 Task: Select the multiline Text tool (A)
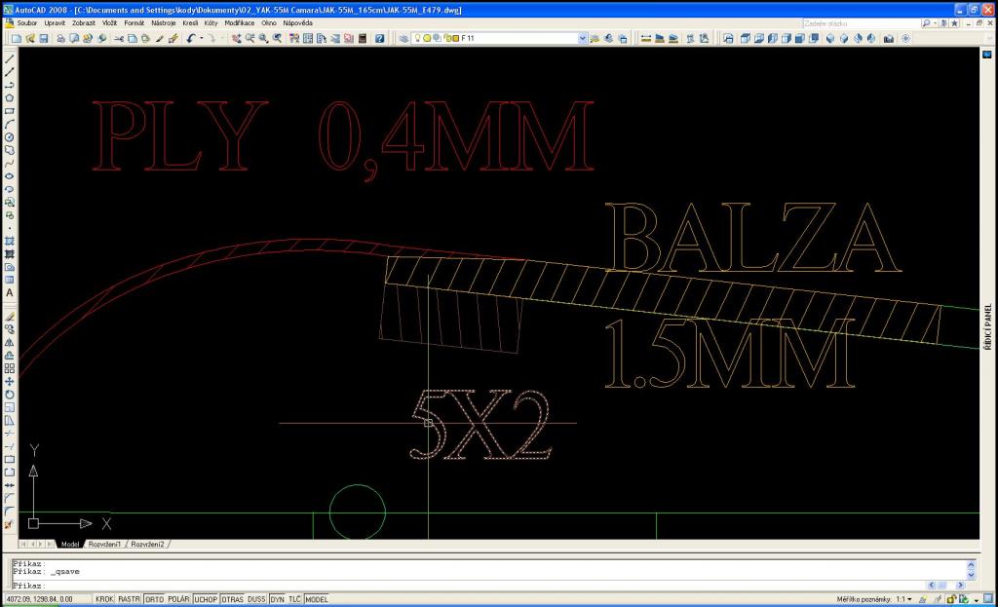pyautogui.click(x=9, y=292)
